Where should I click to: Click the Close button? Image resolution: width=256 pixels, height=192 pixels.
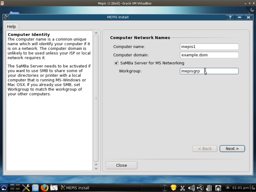coord(121,165)
